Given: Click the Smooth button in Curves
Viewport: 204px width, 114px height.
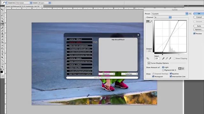Looking at the screenshot, I should pos(199,22).
